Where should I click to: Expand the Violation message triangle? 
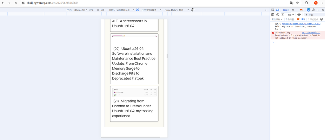[276, 33]
